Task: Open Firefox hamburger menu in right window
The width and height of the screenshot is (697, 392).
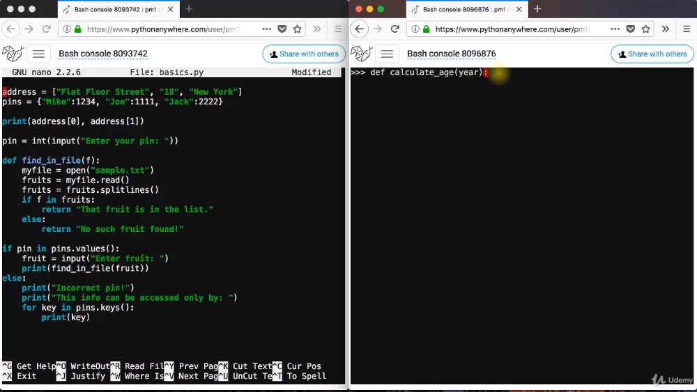Action: point(687,29)
